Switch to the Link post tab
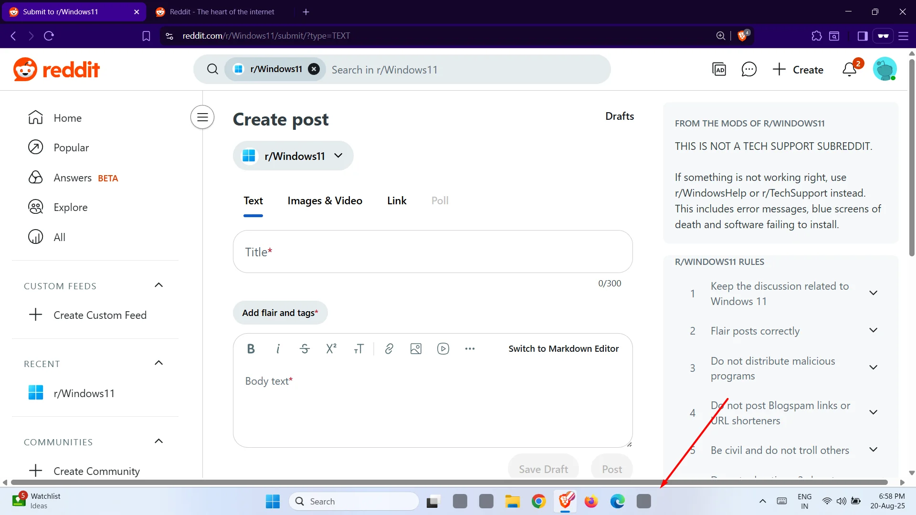916x515 pixels. [x=397, y=201]
